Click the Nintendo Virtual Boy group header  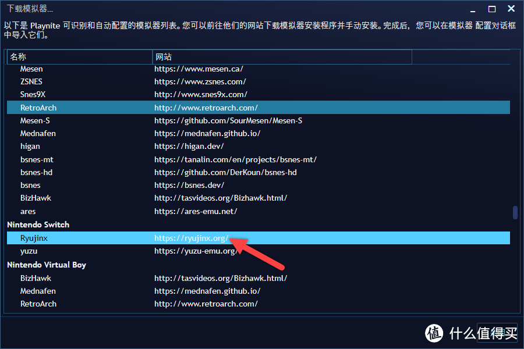click(x=47, y=265)
